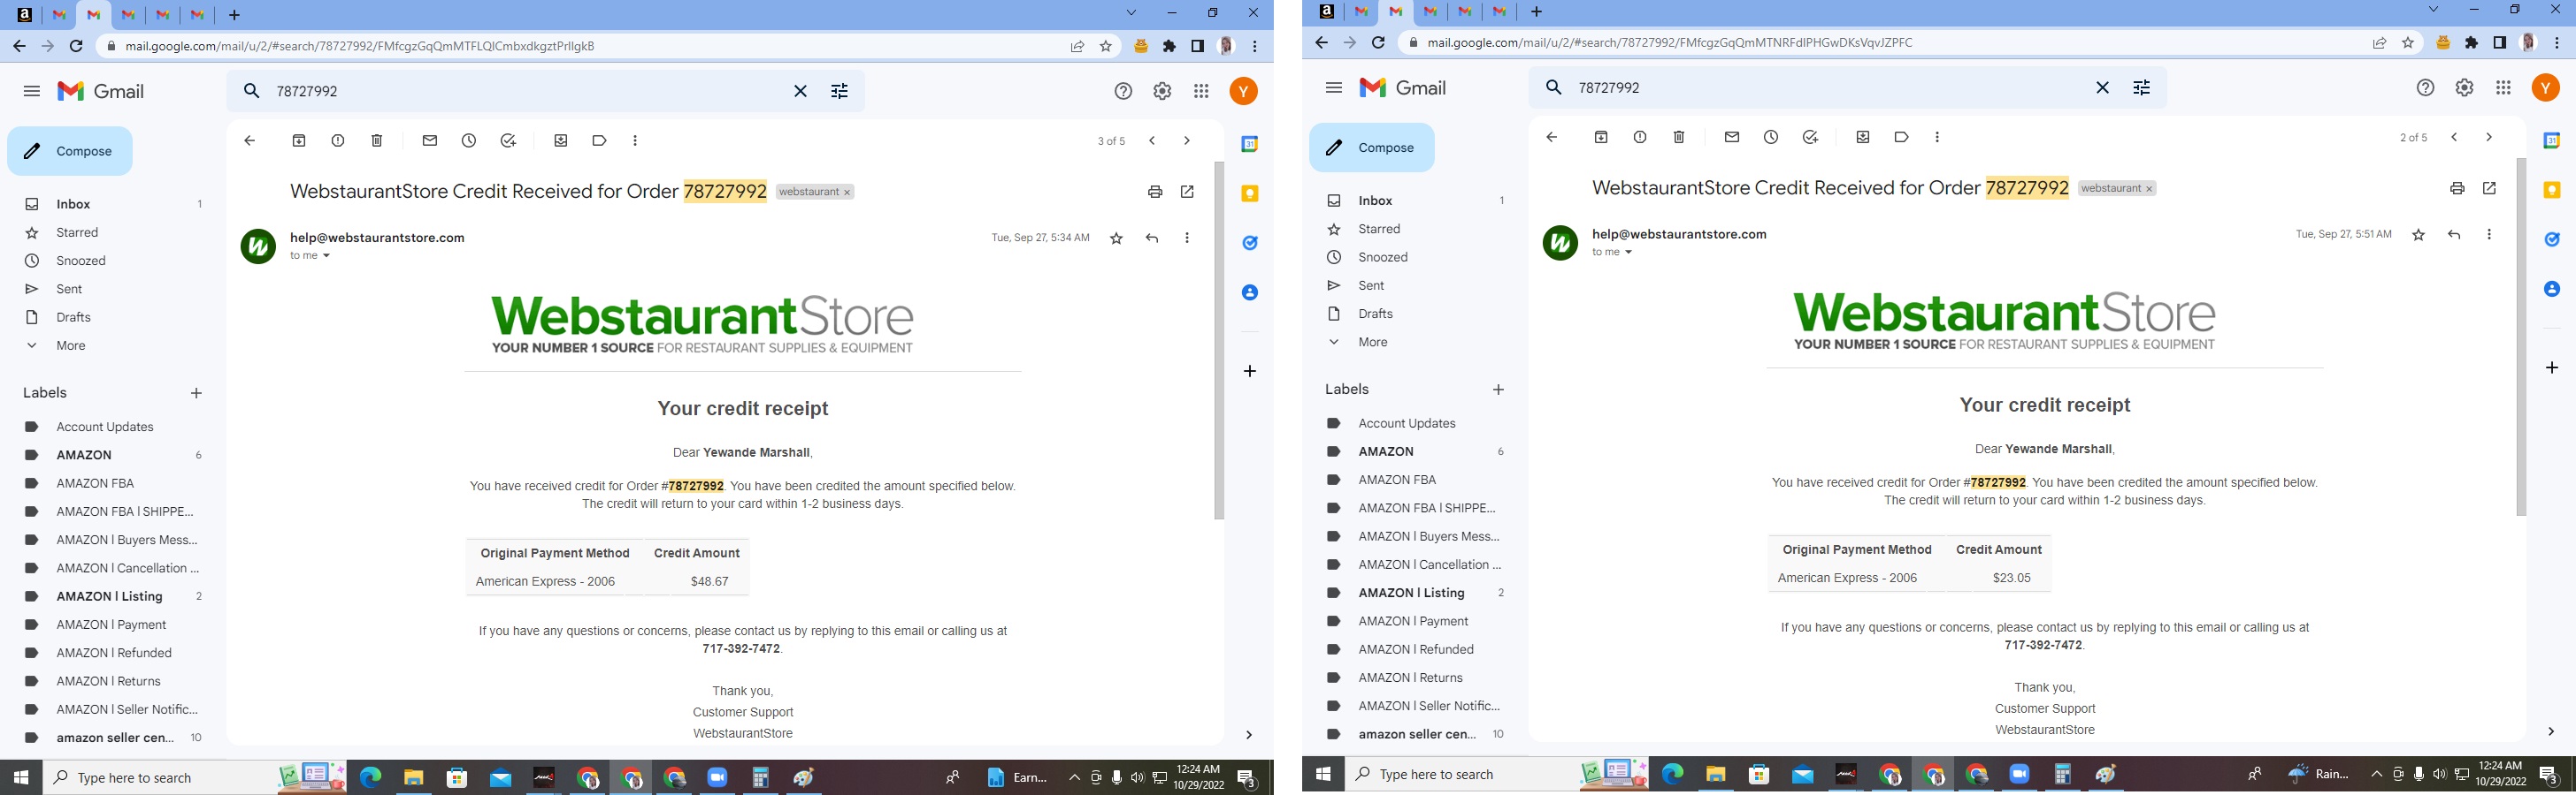Screen dimensions: 2576x795
Task: Show recipient details for 5:51 AM email
Action: (x=1628, y=252)
